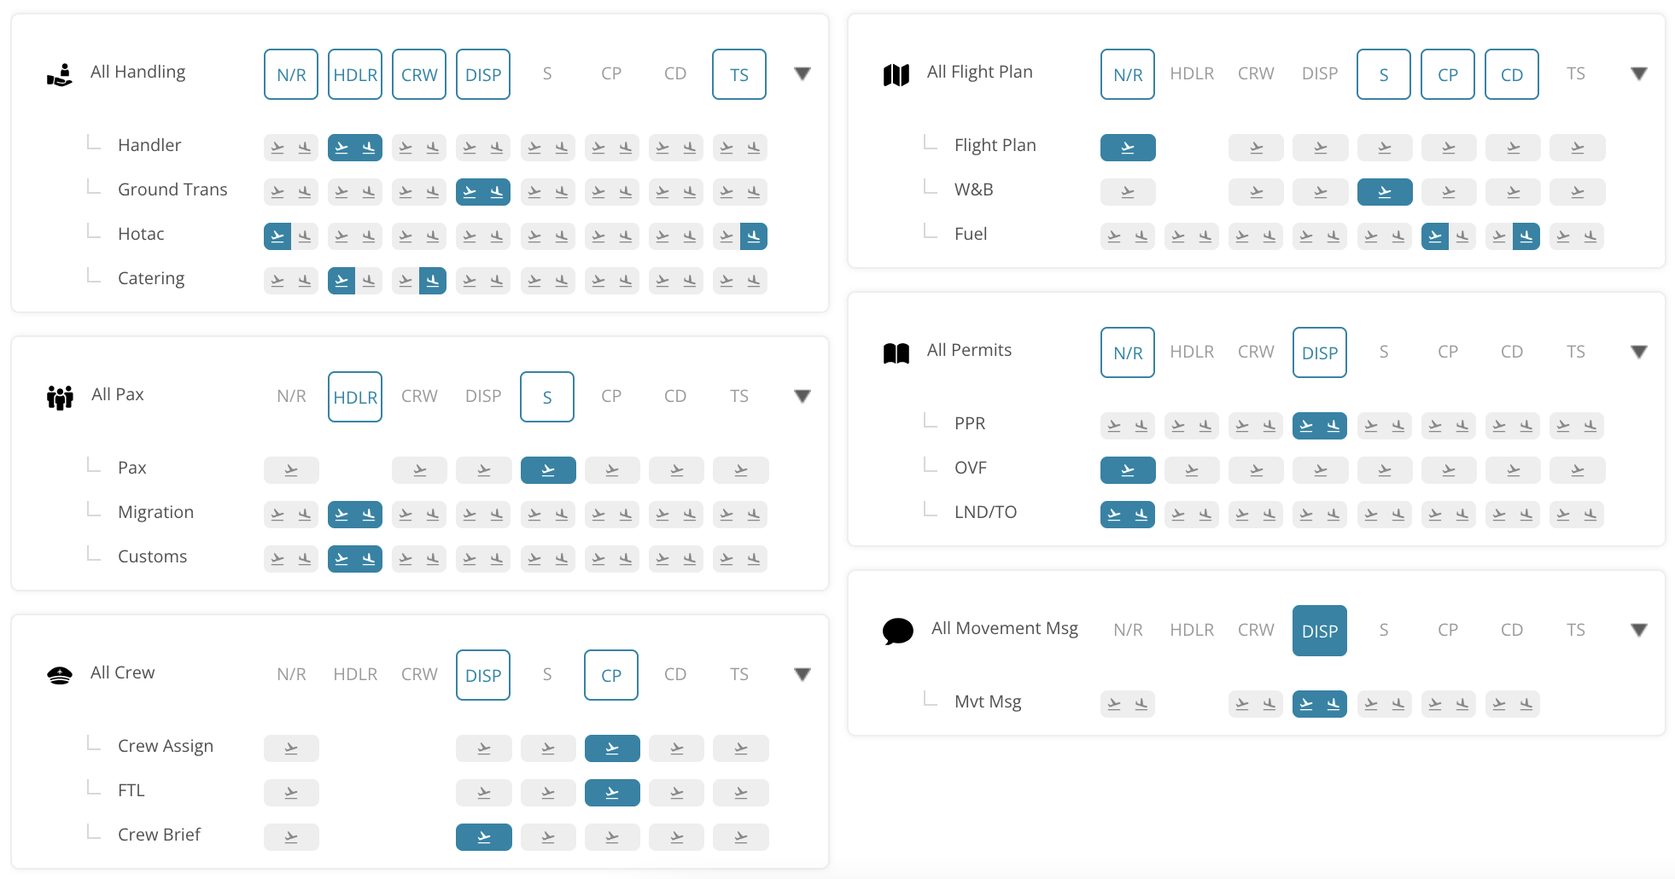Image resolution: width=1675 pixels, height=879 pixels.
Task: Enable CRW option for All Permits
Action: click(1256, 352)
